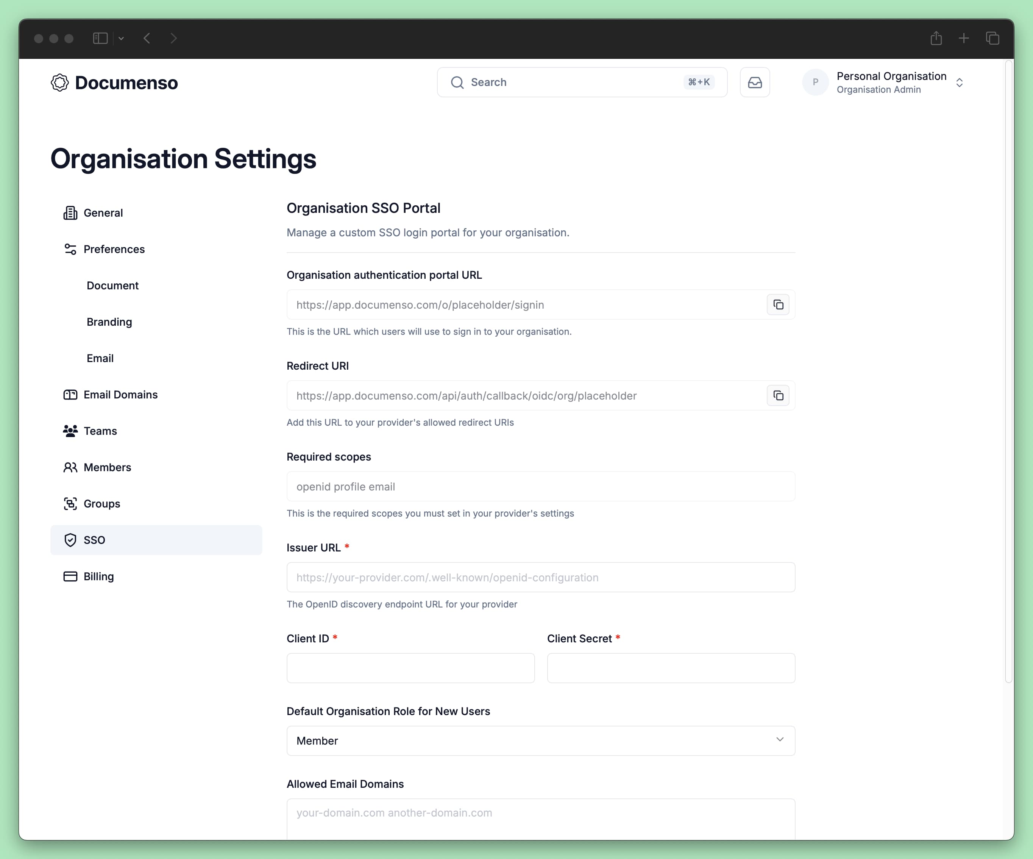The image size is (1033, 859).
Task: Click the Groups icon in the sidebar
Action: coord(70,503)
